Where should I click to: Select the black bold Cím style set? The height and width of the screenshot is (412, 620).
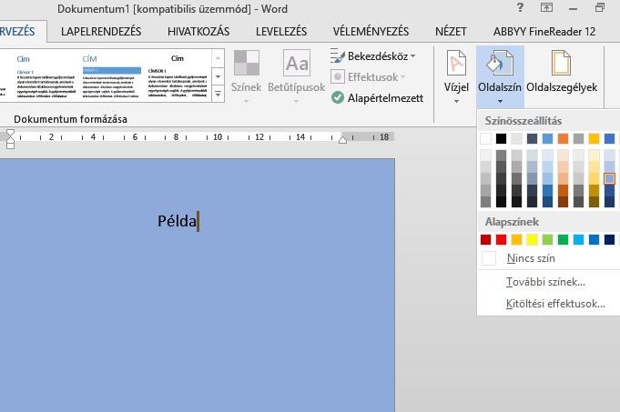click(178, 76)
